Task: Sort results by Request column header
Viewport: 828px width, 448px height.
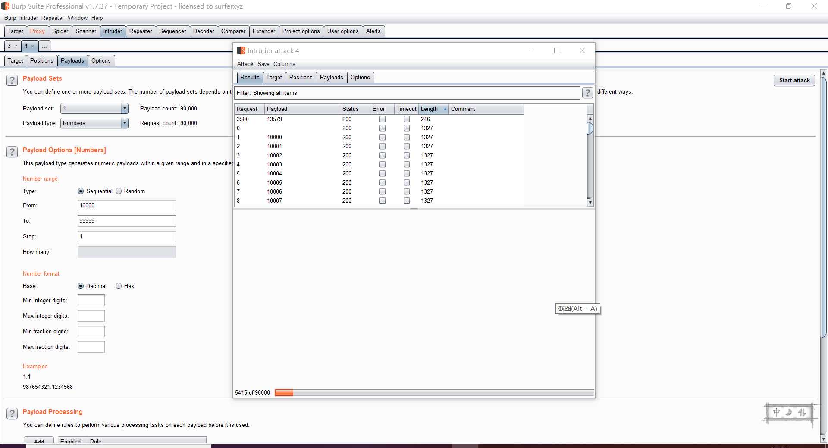Action: [x=249, y=109]
